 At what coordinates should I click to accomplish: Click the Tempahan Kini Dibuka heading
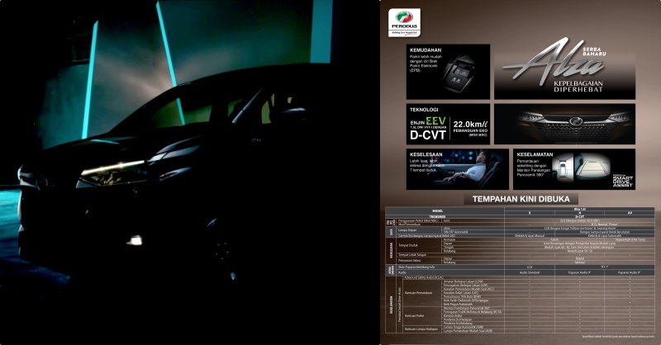coord(521,199)
